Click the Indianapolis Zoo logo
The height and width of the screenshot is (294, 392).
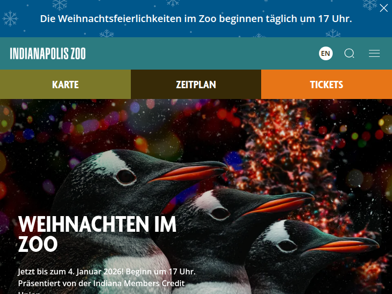pos(48,53)
